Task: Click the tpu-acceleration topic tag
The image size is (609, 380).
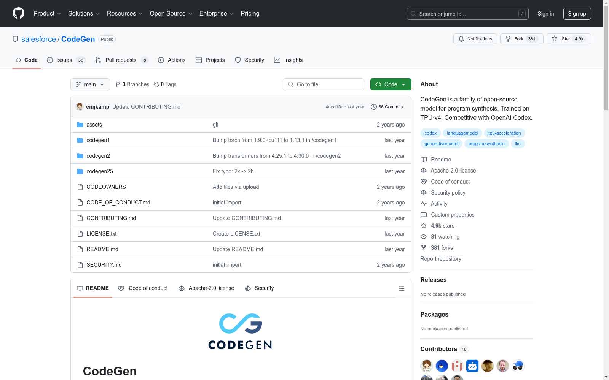Action: coord(505,133)
